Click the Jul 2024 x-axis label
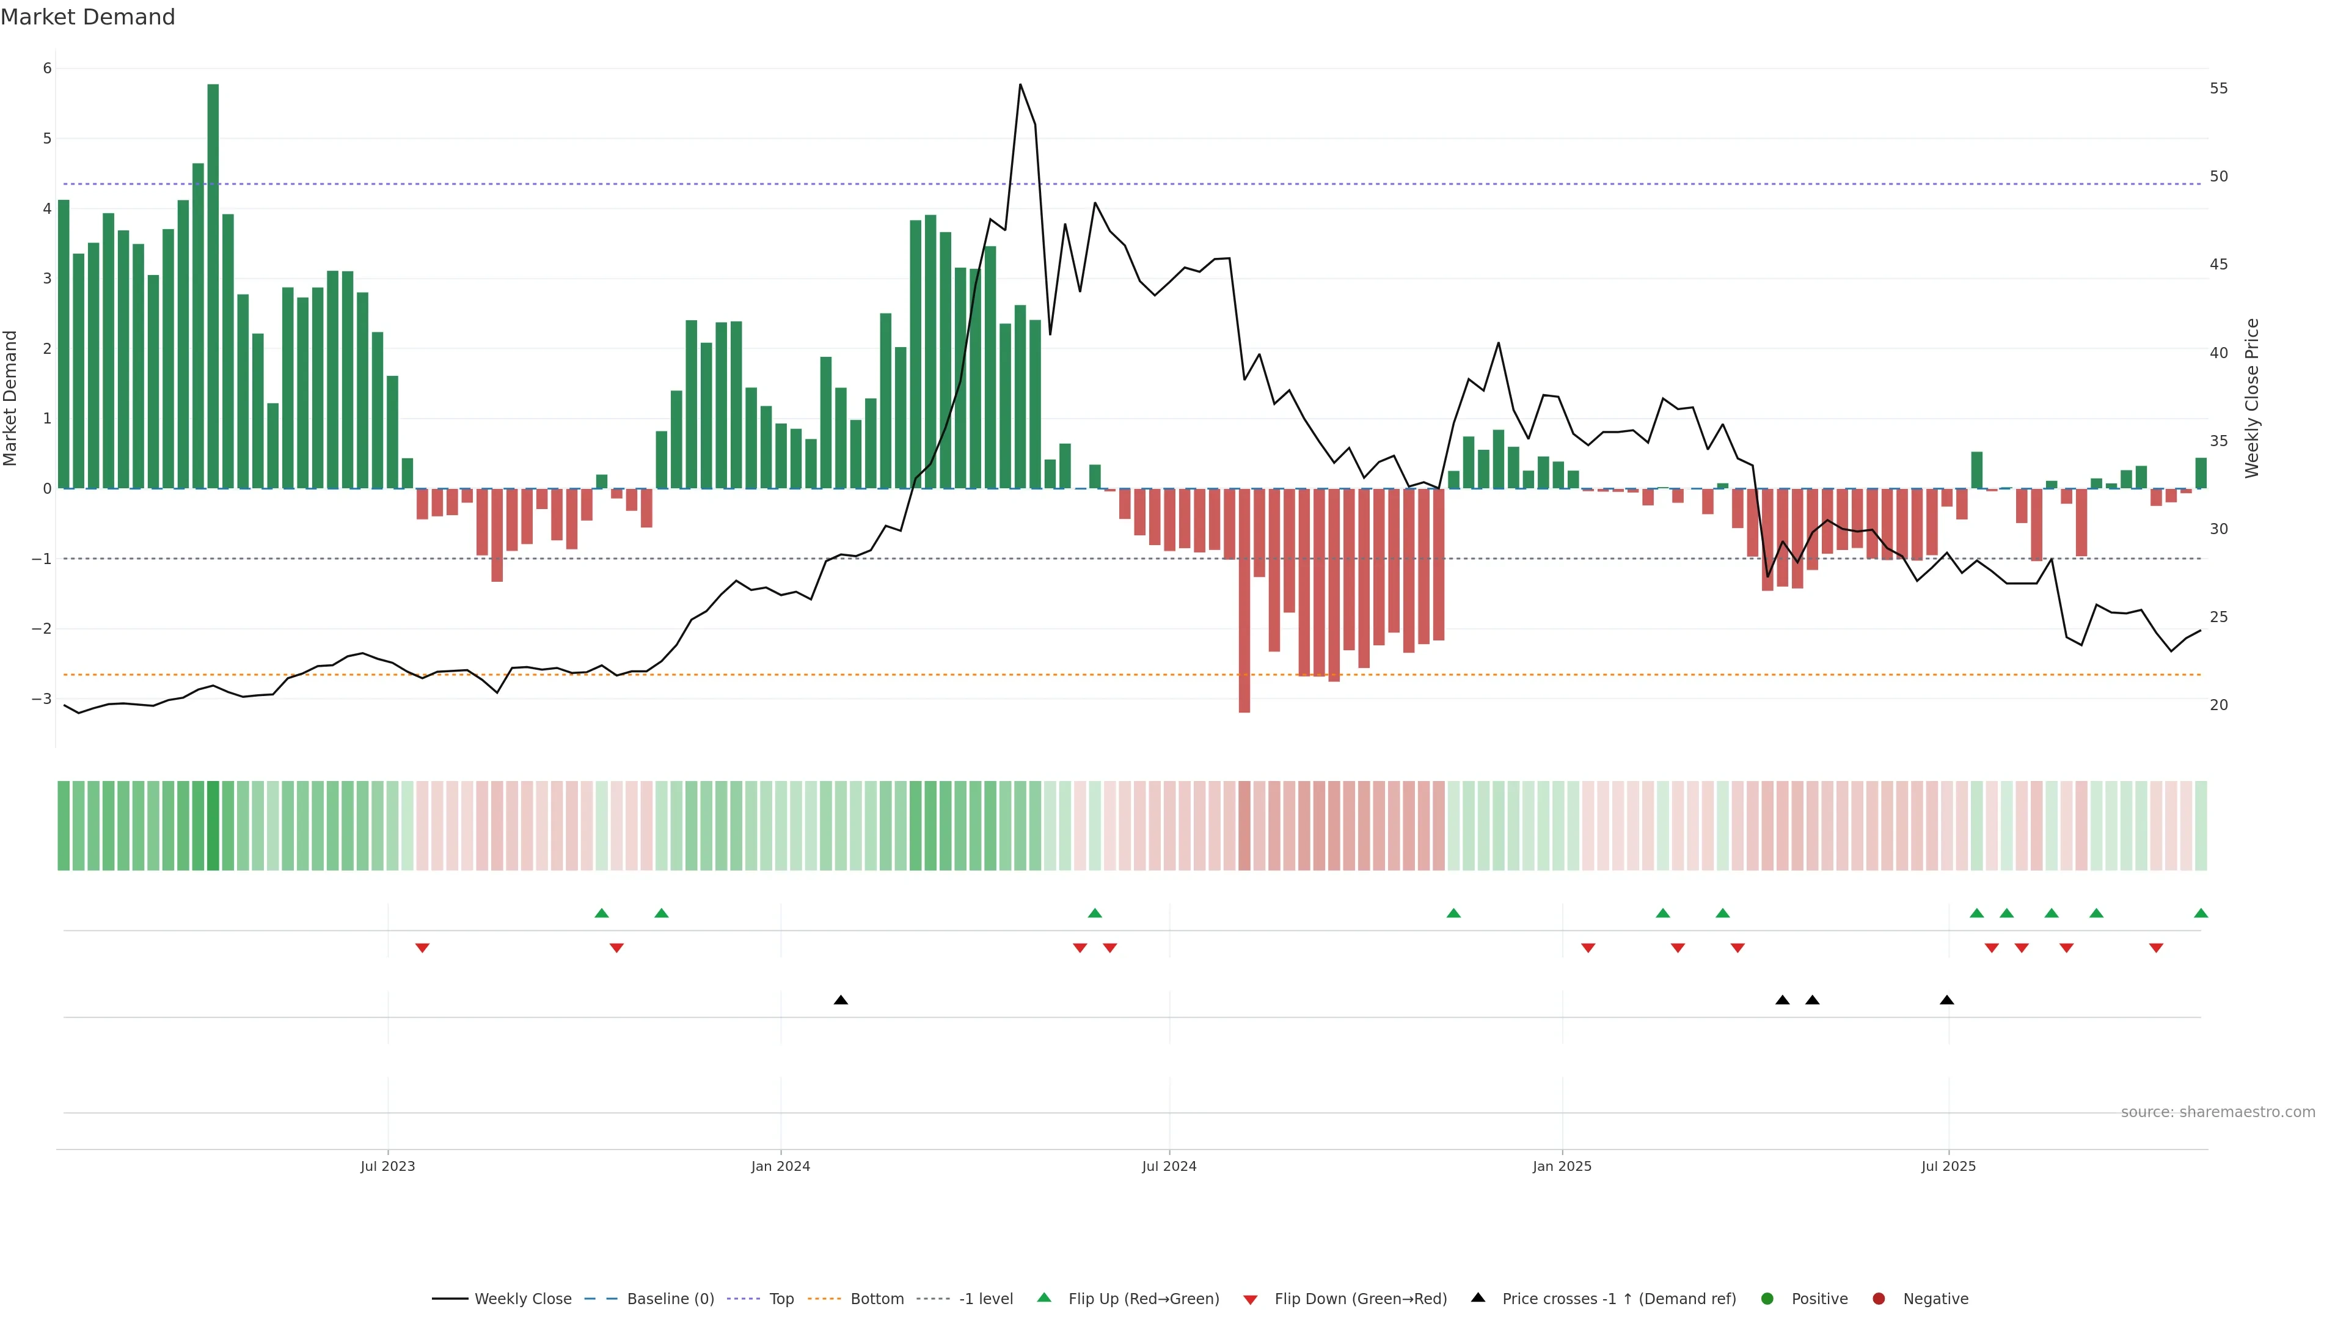Image resolution: width=2346 pixels, height=1320 pixels. click(1169, 1166)
